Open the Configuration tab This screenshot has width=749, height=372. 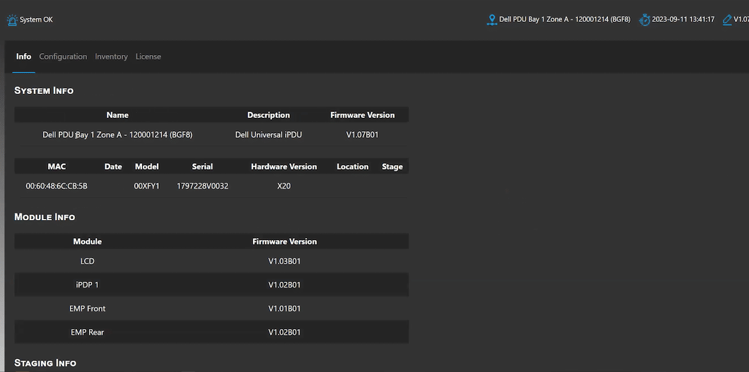click(63, 56)
